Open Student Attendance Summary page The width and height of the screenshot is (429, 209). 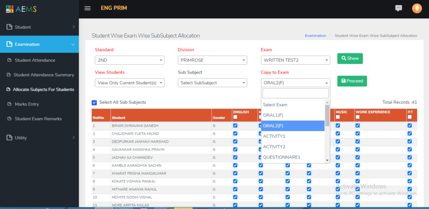pos(44,75)
